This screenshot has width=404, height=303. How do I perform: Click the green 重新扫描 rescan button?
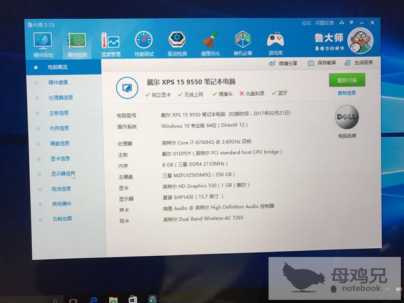(347, 80)
